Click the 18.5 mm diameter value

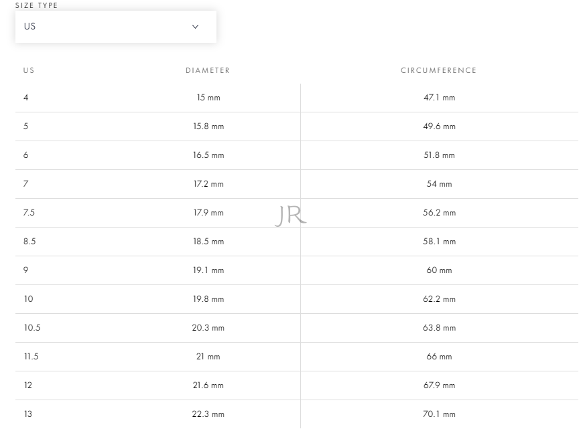pyautogui.click(x=208, y=242)
